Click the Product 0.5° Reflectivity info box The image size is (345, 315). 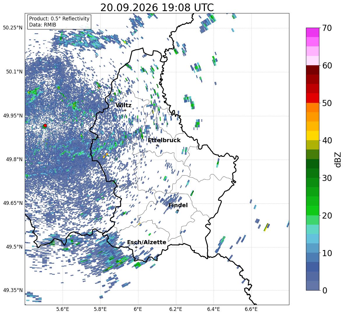[59, 22]
